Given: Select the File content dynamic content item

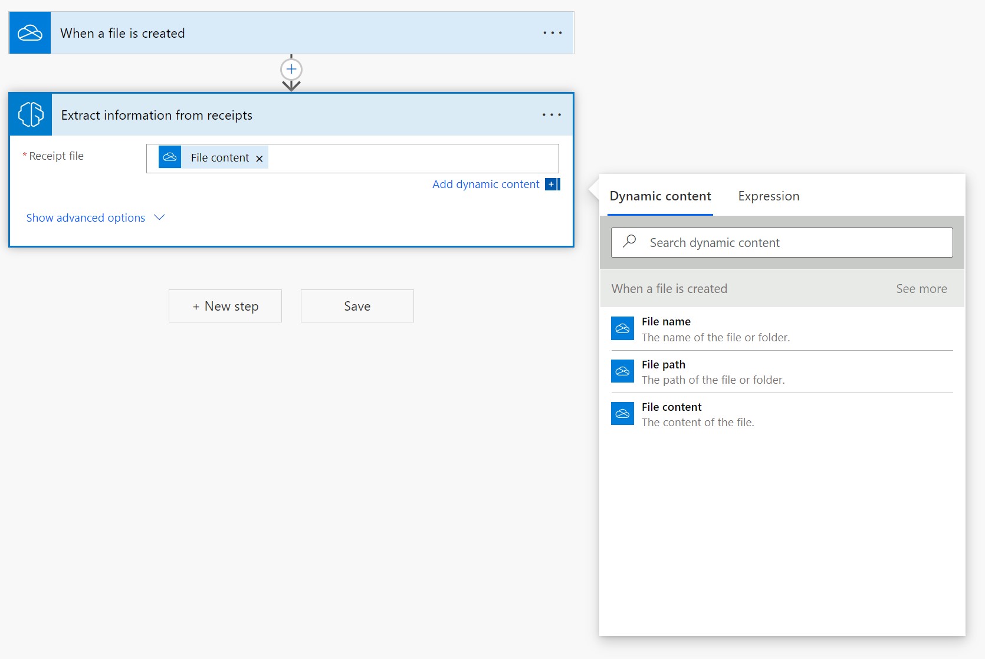Looking at the screenshot, I should click(671, 407).
